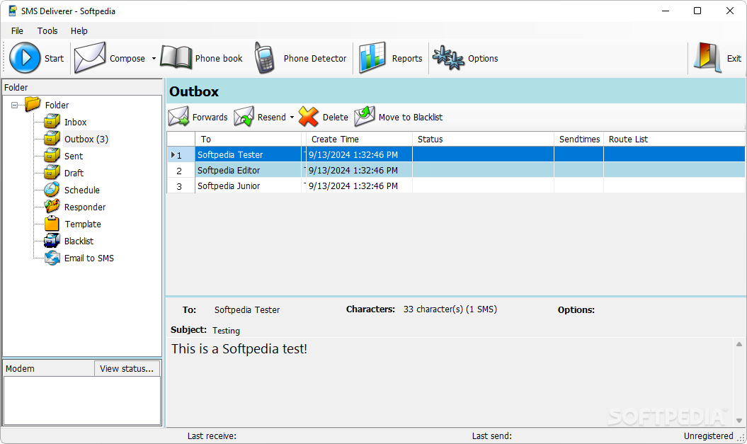
Task: Open the Email to SMS icon
Action: tap(52, 258)
